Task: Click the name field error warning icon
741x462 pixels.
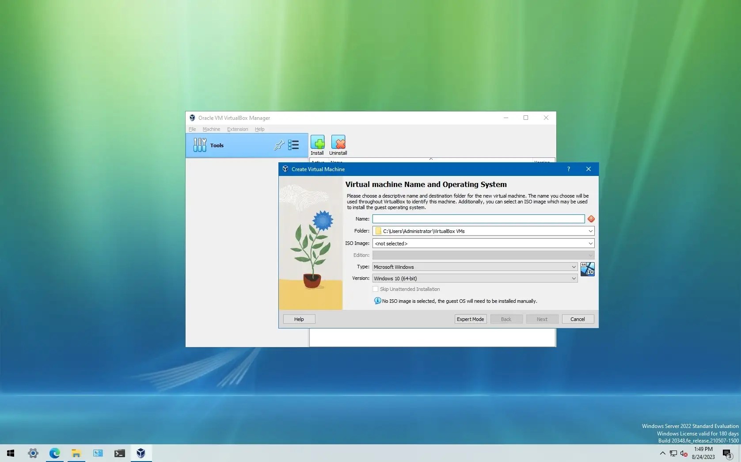Action: (591, 219)
